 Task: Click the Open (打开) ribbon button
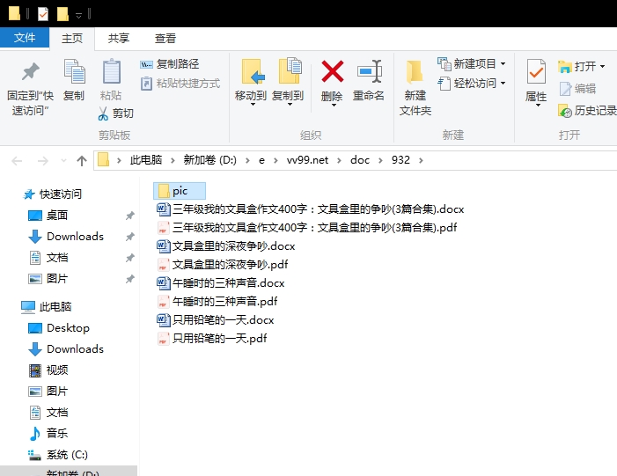(x=581, y=67)
